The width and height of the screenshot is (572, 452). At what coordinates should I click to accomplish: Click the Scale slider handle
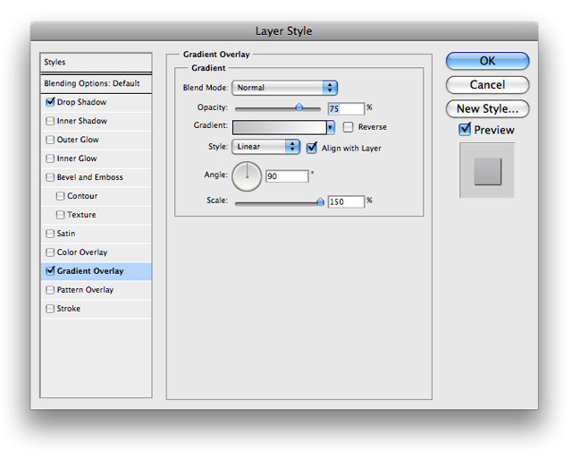click(x=320, y=201)
